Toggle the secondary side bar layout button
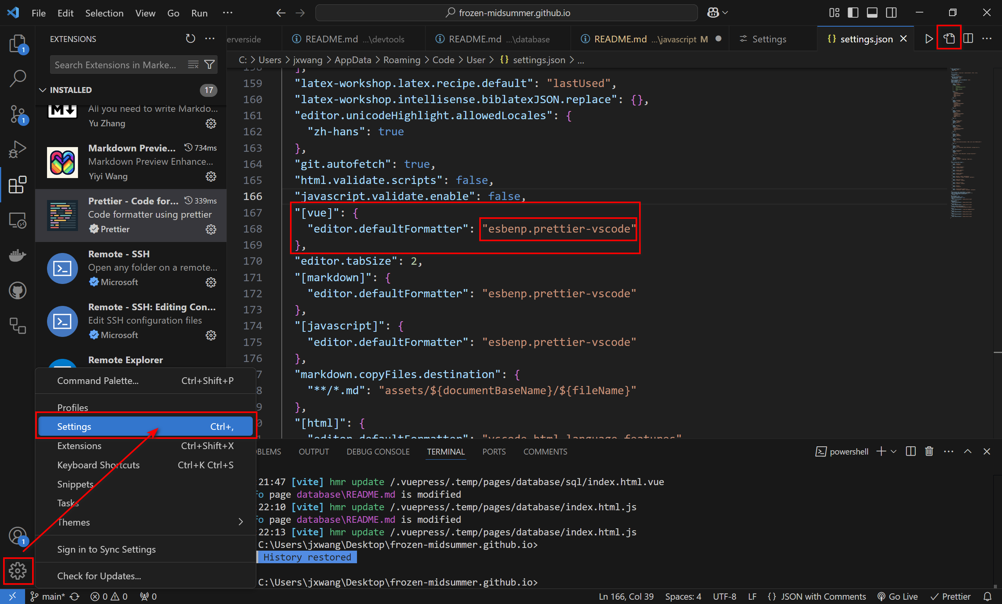This screenshot has width=1002, height=604. pyautogui.click(x=891, y=13)
